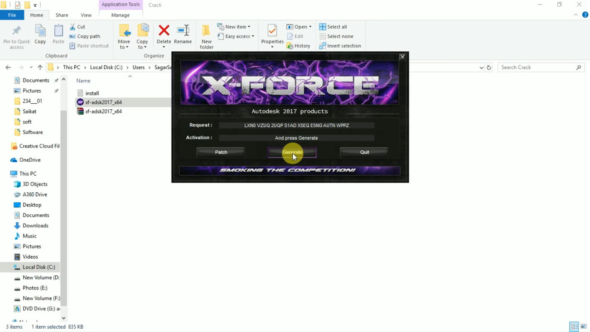Click Select all in ribbon
The image size is (590, 332).
click(x=333, y=27)
